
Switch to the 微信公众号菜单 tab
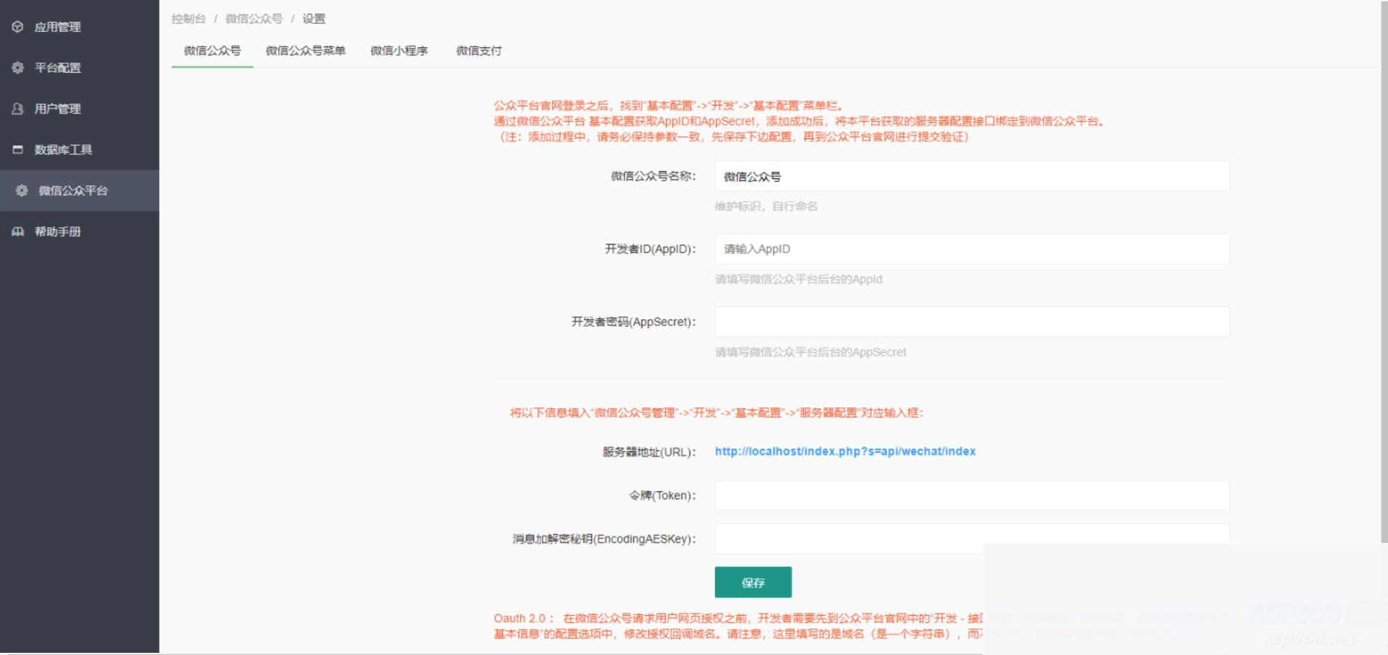(305, 51)
